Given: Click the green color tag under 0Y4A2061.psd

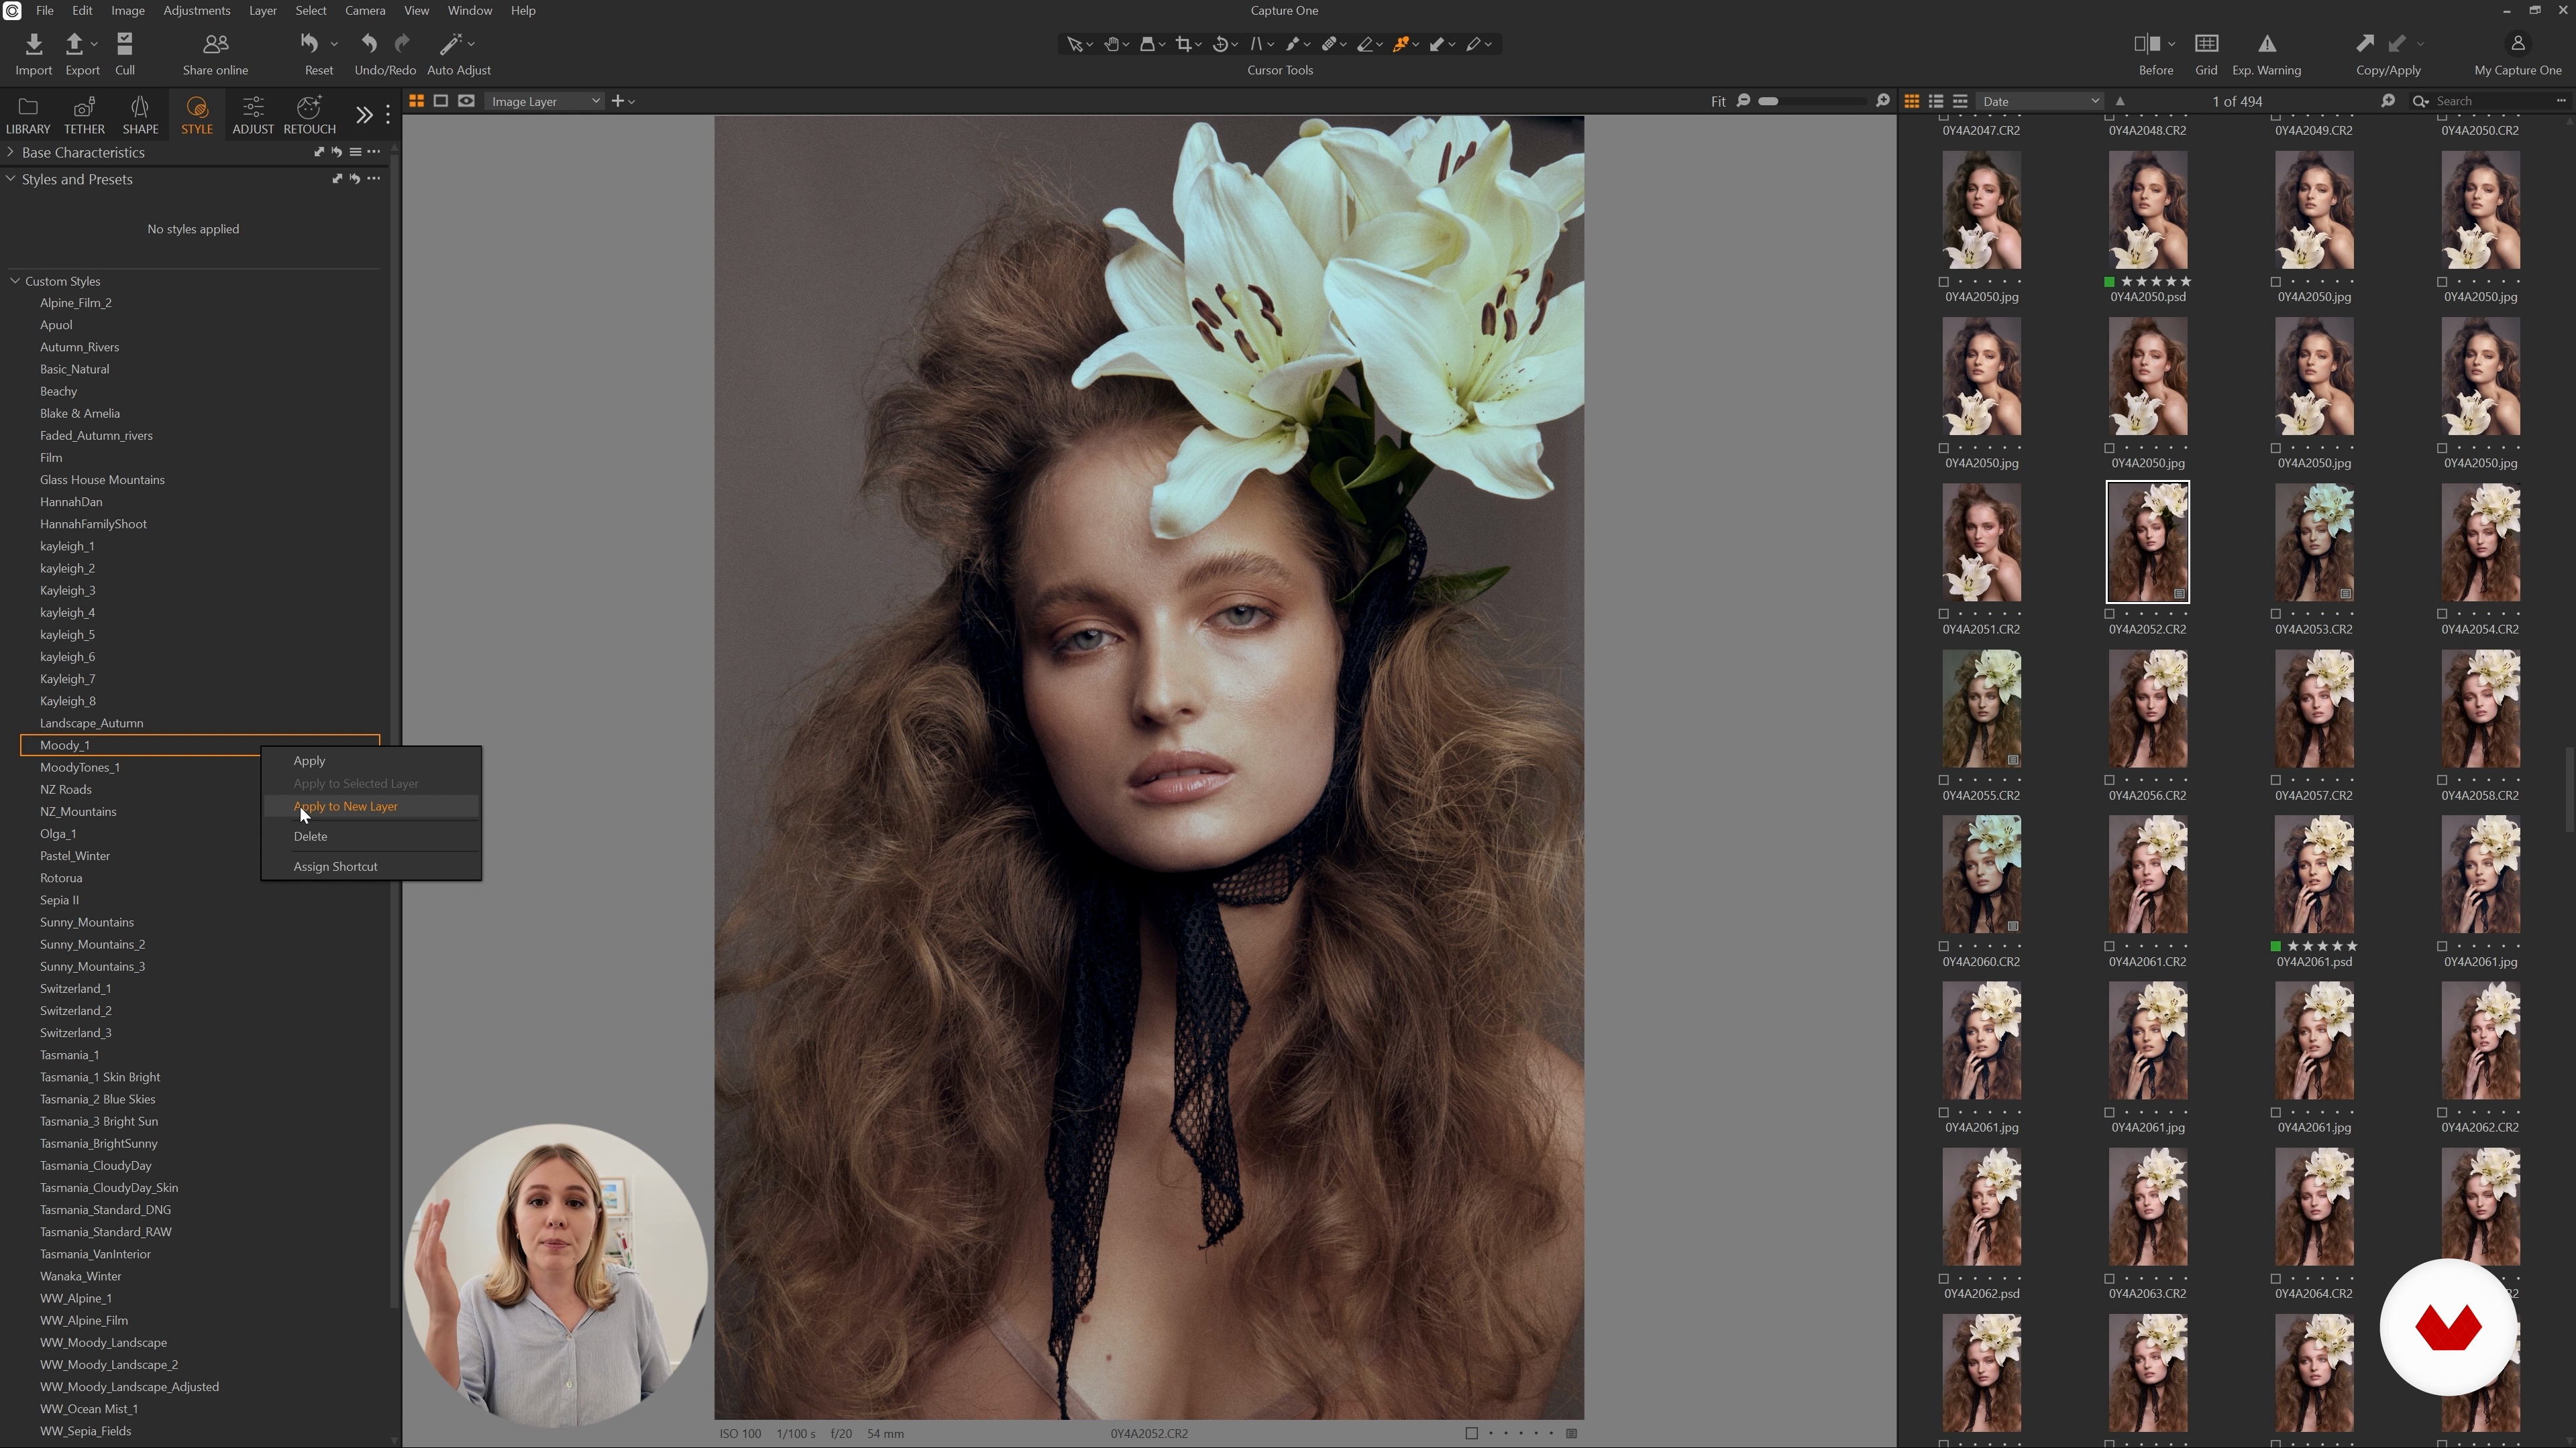Looking at the screenshot, I should (x=2276, y=947).
